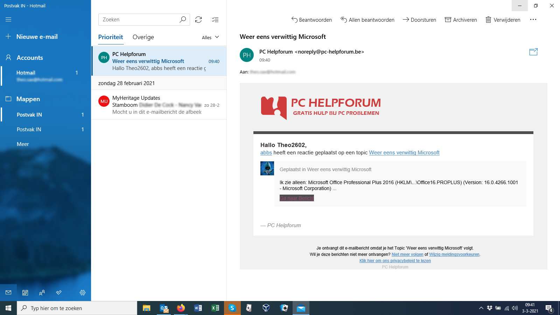
Task: Open the Mail app taskbar icon
Action: click(x=301, y=308)
